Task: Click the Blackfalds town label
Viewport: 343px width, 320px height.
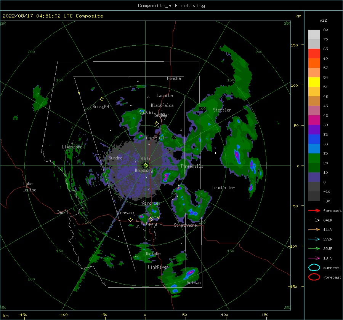Action: pyautogui.click(x=162, y=105)
